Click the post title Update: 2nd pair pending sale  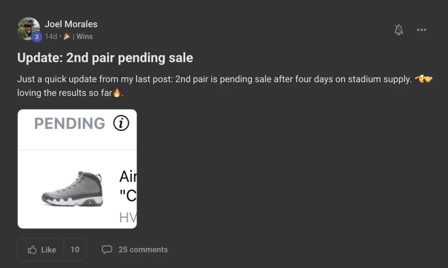pos(105,58)
